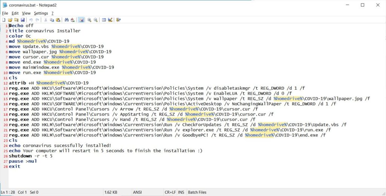Click 'NoChangingWallPaper' on line 16
Image resolution: width=386 pixels, height=196 pixels.
256,104
